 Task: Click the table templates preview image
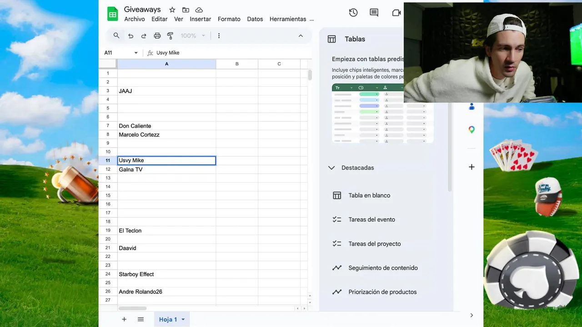pyautogui.click(x=382, y=114)
